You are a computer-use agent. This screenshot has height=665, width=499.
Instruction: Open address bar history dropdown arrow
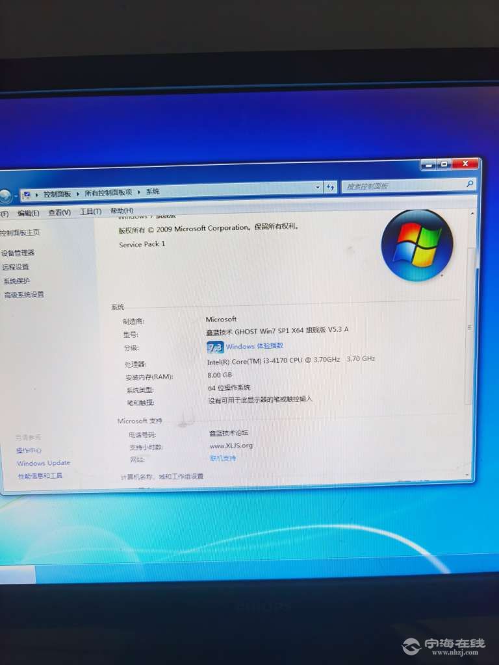317,187
